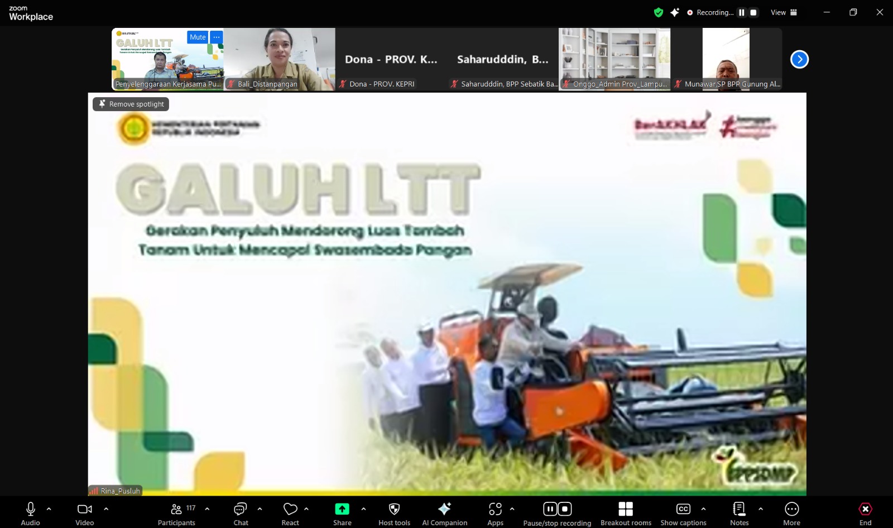Expand the video options arrow

[106, 508]
